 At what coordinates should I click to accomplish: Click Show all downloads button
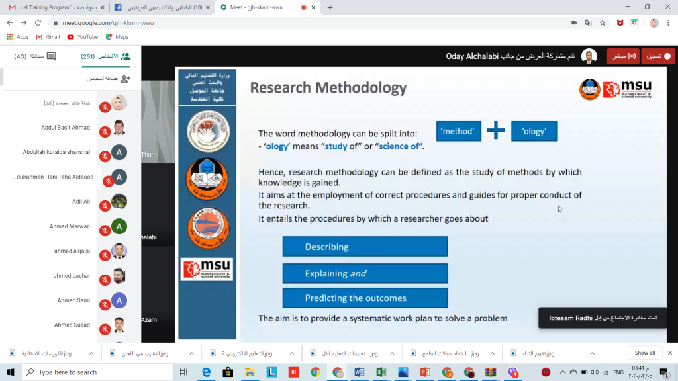click(x=644, y=353)
